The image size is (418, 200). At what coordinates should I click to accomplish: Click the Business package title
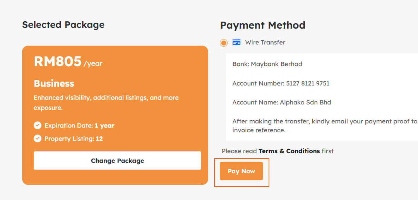pos(54,84)
